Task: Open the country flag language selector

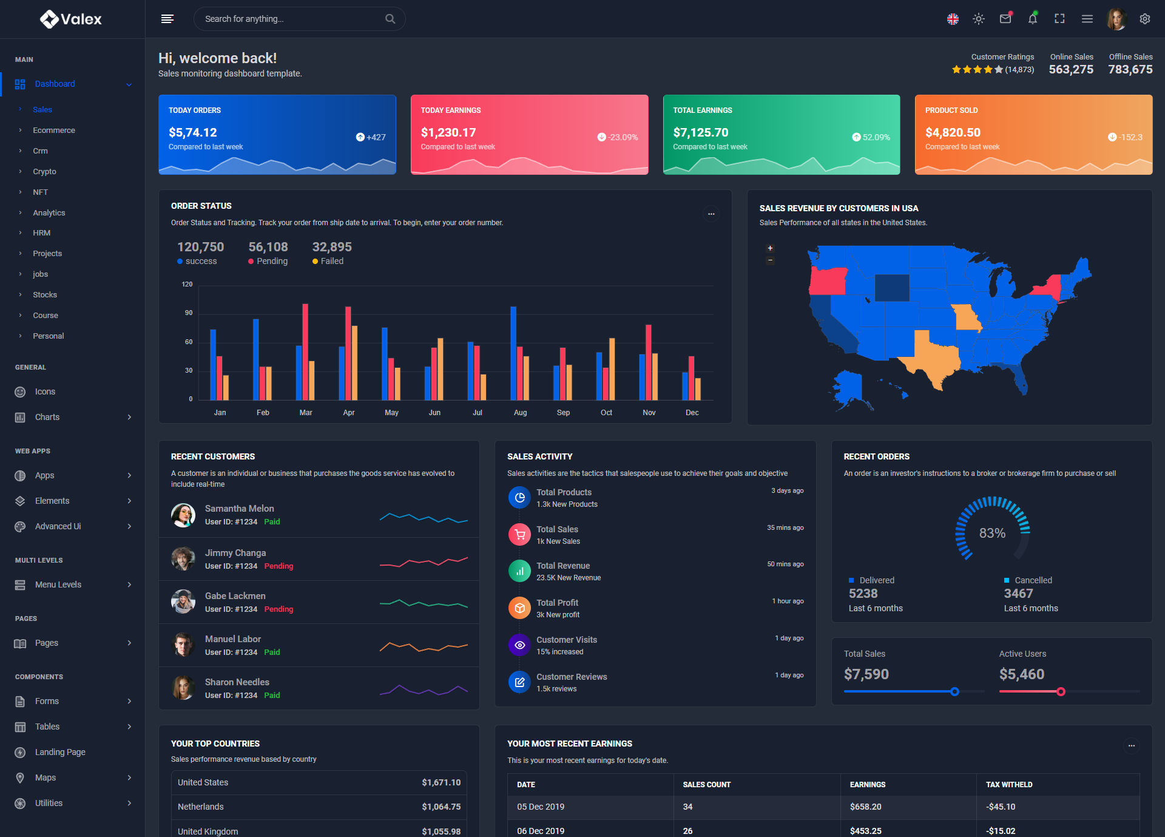Action: click(x=953, y=19)
